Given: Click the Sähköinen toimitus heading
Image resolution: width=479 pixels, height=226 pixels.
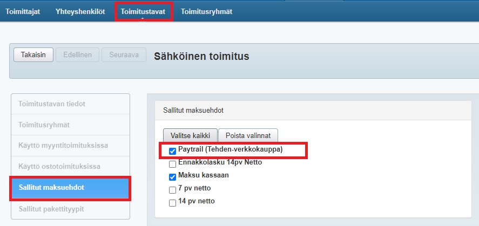Looking at the screenshot, I should pos(201,57).
